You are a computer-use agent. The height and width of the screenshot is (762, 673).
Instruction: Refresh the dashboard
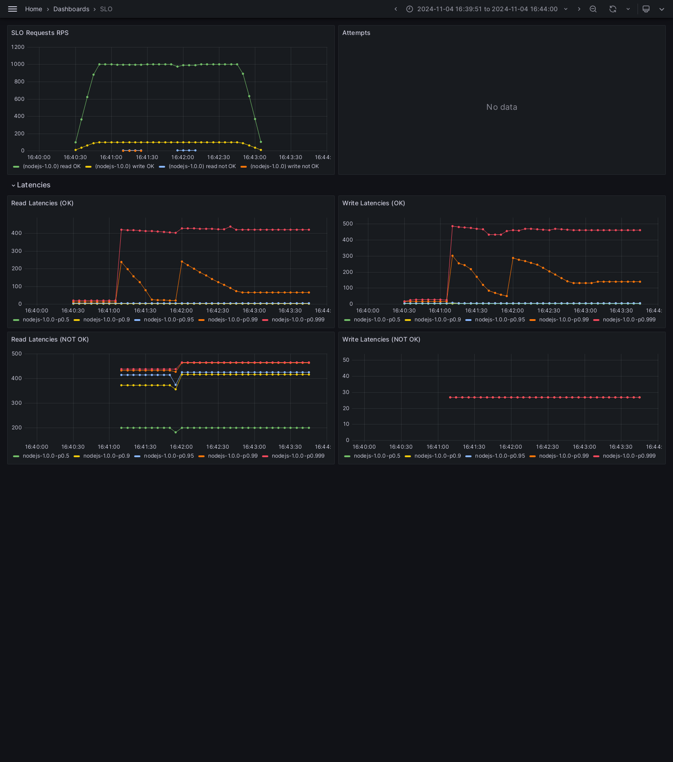tap(613, 9)
